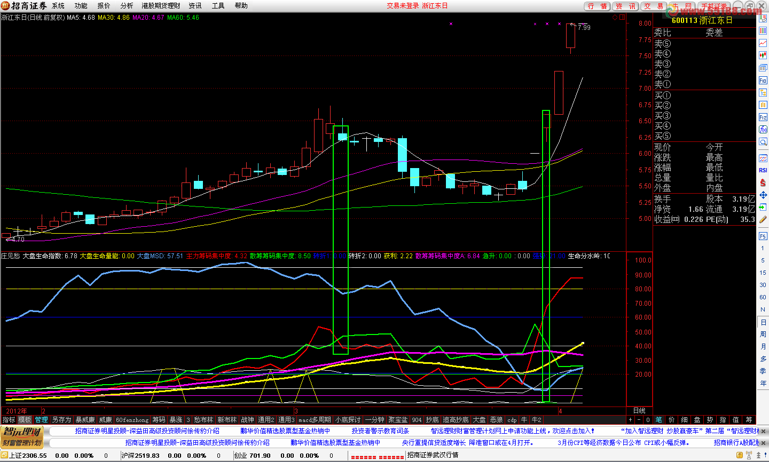This screenshot has height=462, width=769.
Task: Click the F10 company info icon
Action: click(763, 81)
